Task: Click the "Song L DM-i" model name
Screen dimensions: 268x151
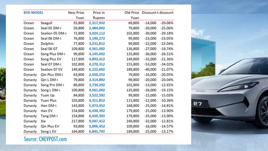Action: tap(51, 90)
